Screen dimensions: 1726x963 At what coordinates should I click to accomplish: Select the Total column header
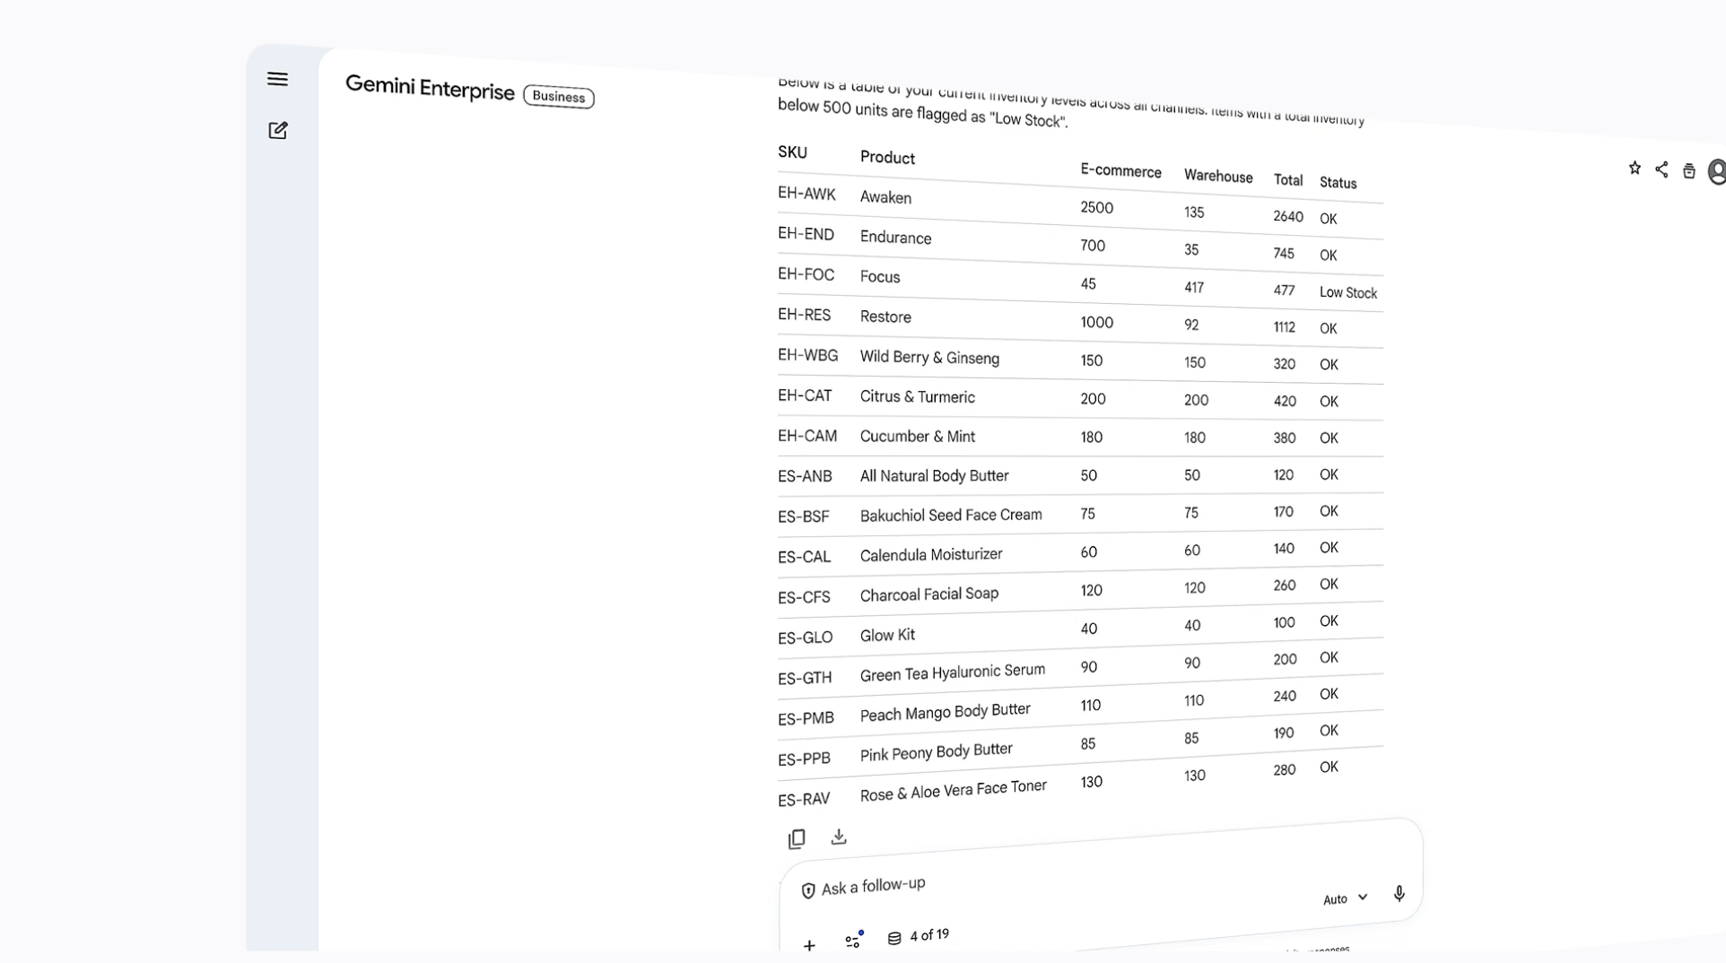pyautogui.click(x=1288, y=180)
